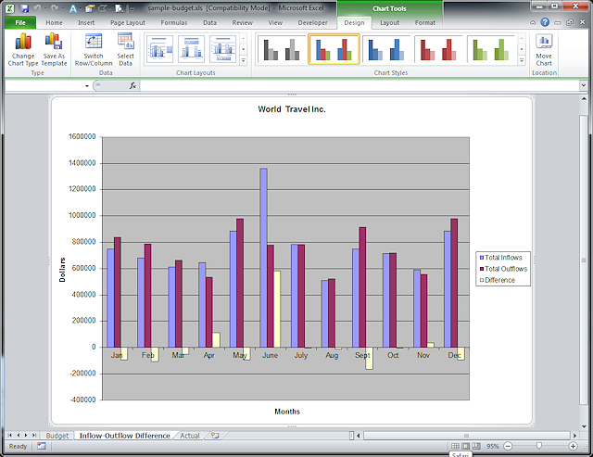Go to first sheet navigation arrow
The width and height of the screenshot is (593, 457).
pyautogui.click(x=10, y=436)
